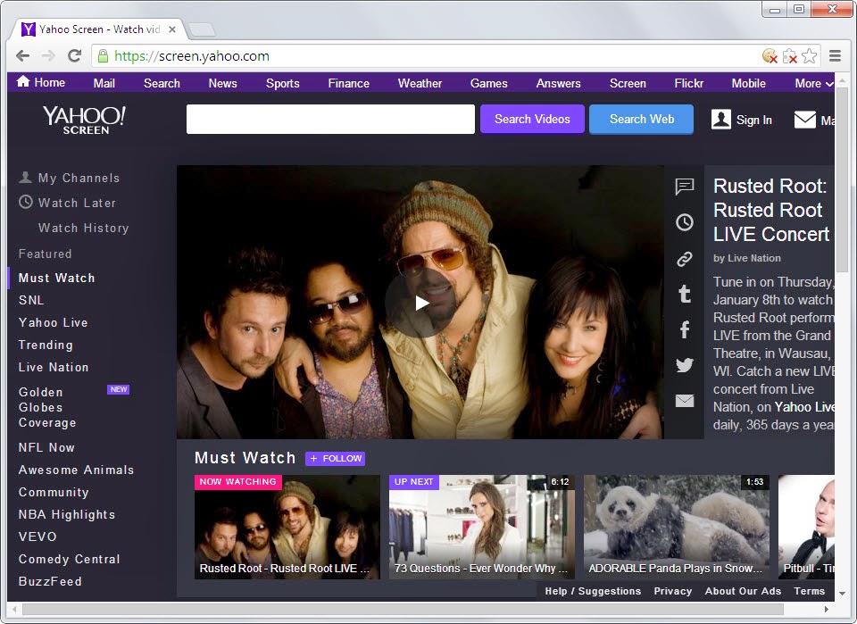Image resolution: width=857 pixels, height=624 pixels.
Task: Select the Adorable Panda Plays in Snow thumbnail
Action: [677, 527]
